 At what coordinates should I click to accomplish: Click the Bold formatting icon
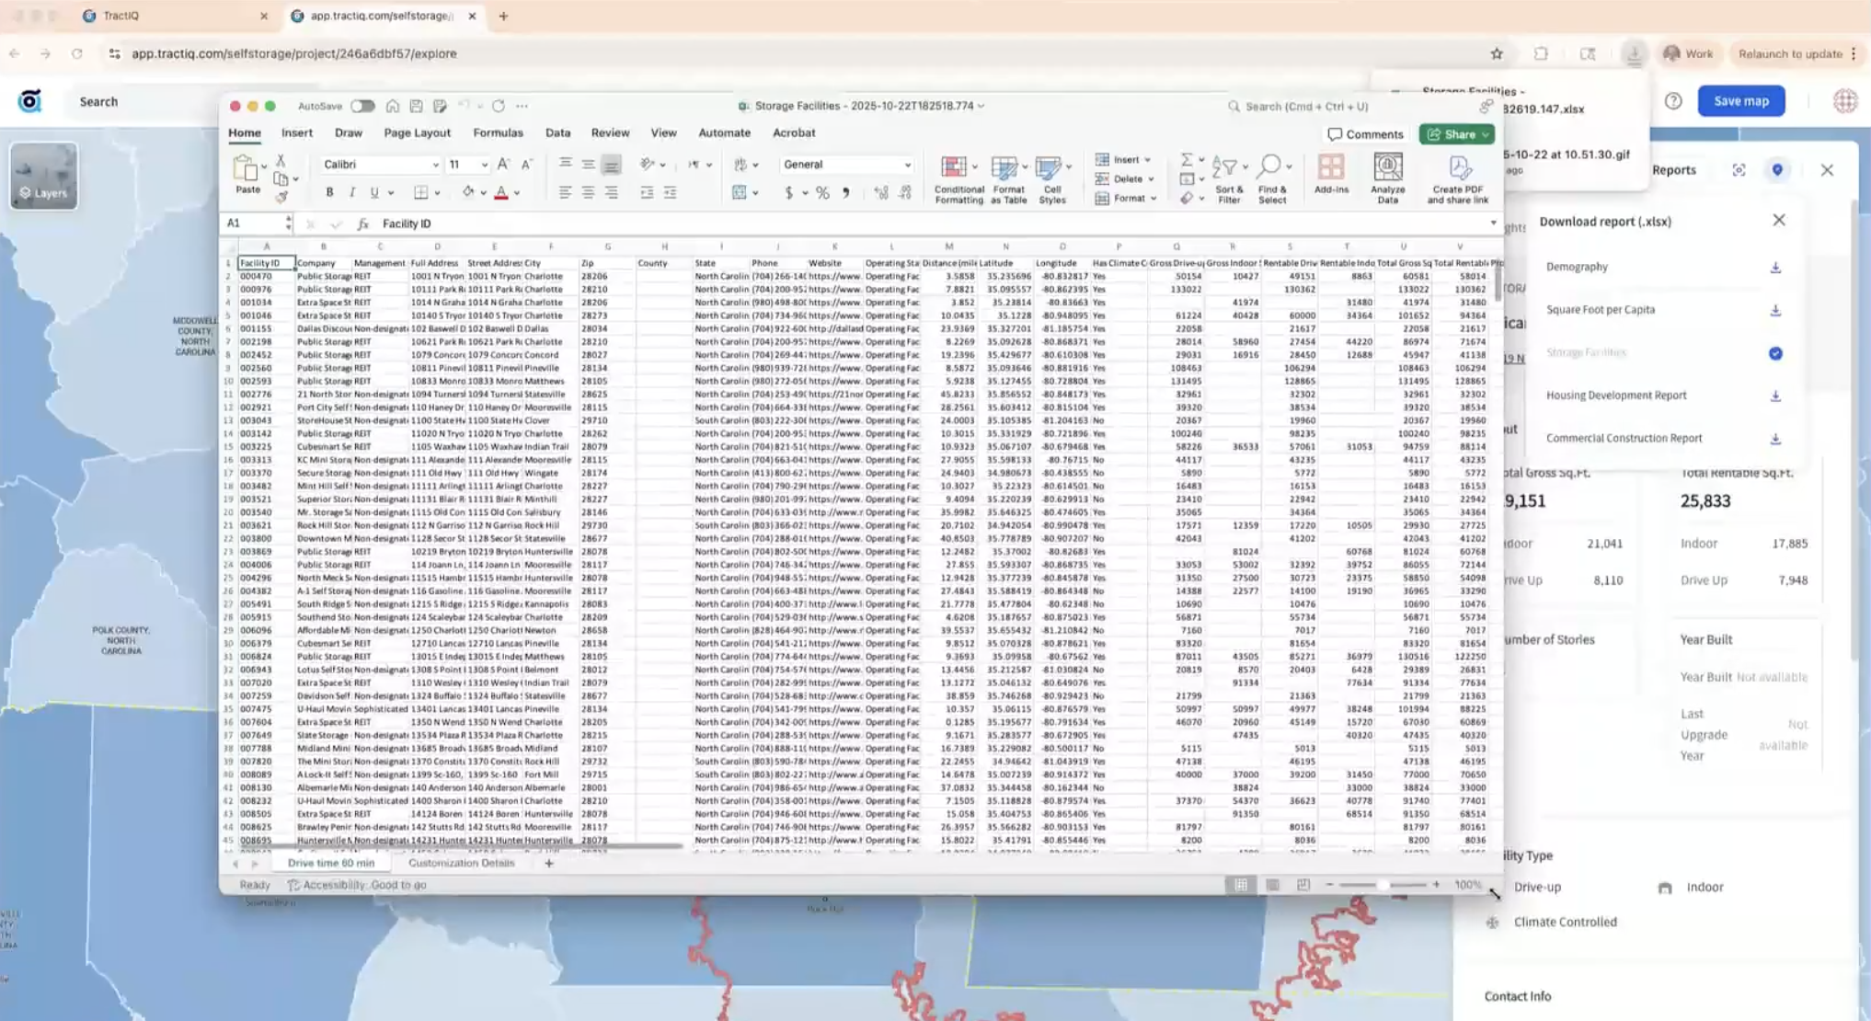pyautogui.click(x=329, y=192)
